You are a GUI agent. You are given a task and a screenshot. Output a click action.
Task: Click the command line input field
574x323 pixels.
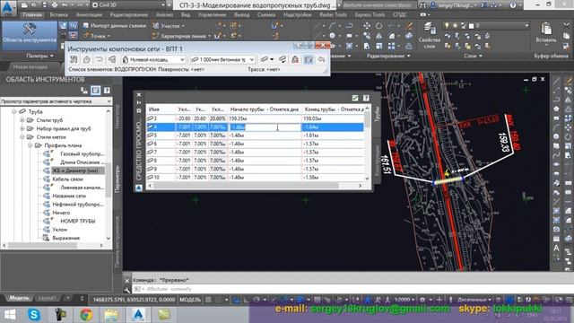(x=352, y=289)
